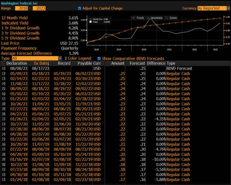The width and height of the screenshot is (231, 185).
Task: Select the row with ex date 02/06/20
Action: coord(115,139)
